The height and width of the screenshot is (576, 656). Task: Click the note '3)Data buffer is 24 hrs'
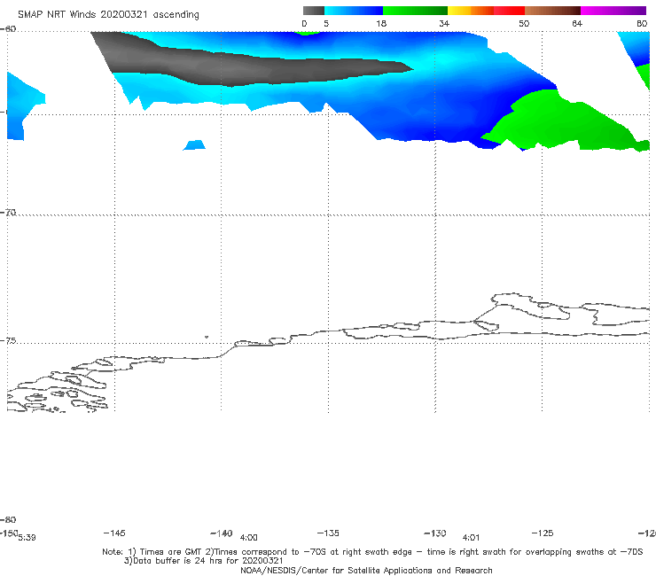tap(203, 561)
